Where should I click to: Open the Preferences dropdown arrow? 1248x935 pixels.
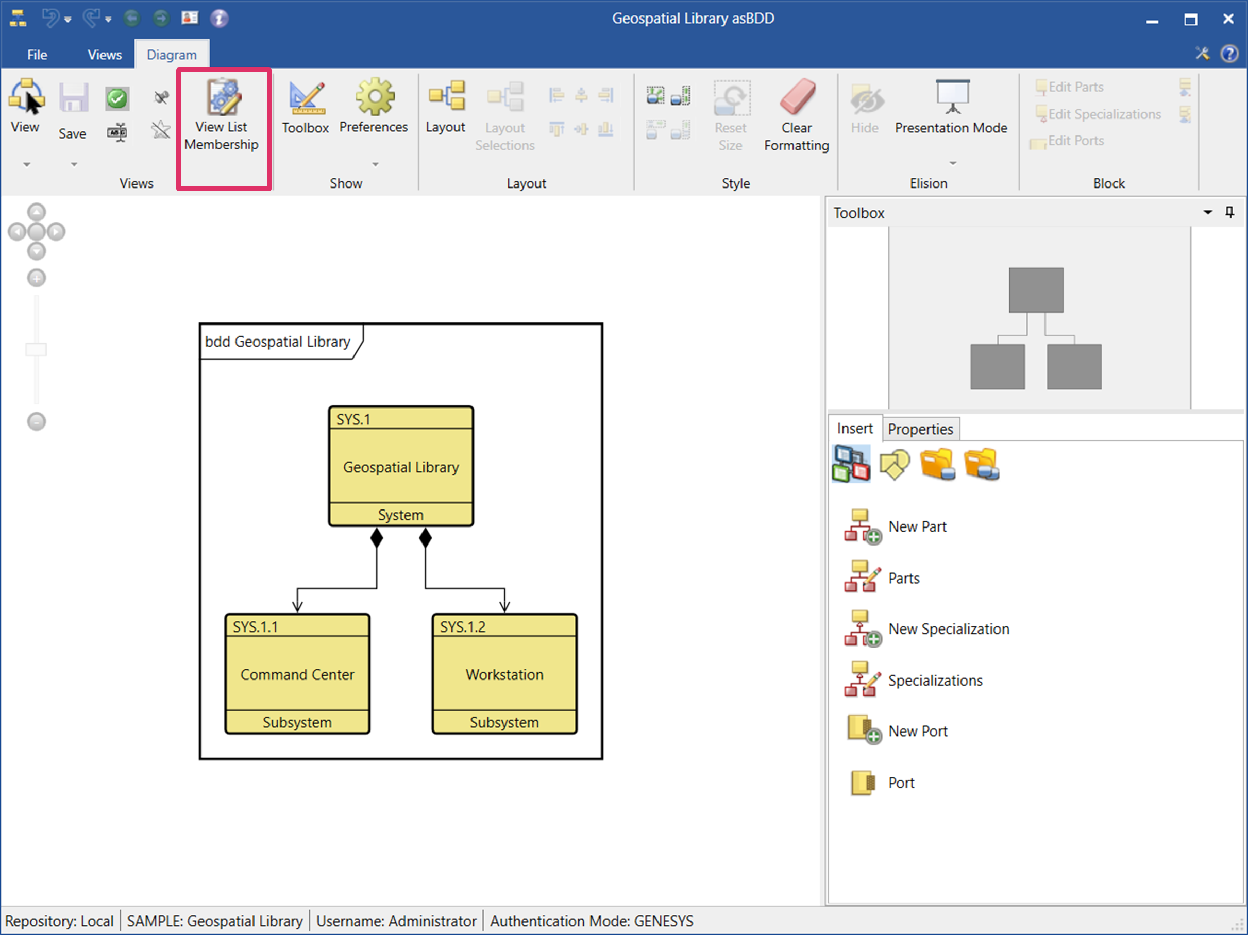click(375, 165)
